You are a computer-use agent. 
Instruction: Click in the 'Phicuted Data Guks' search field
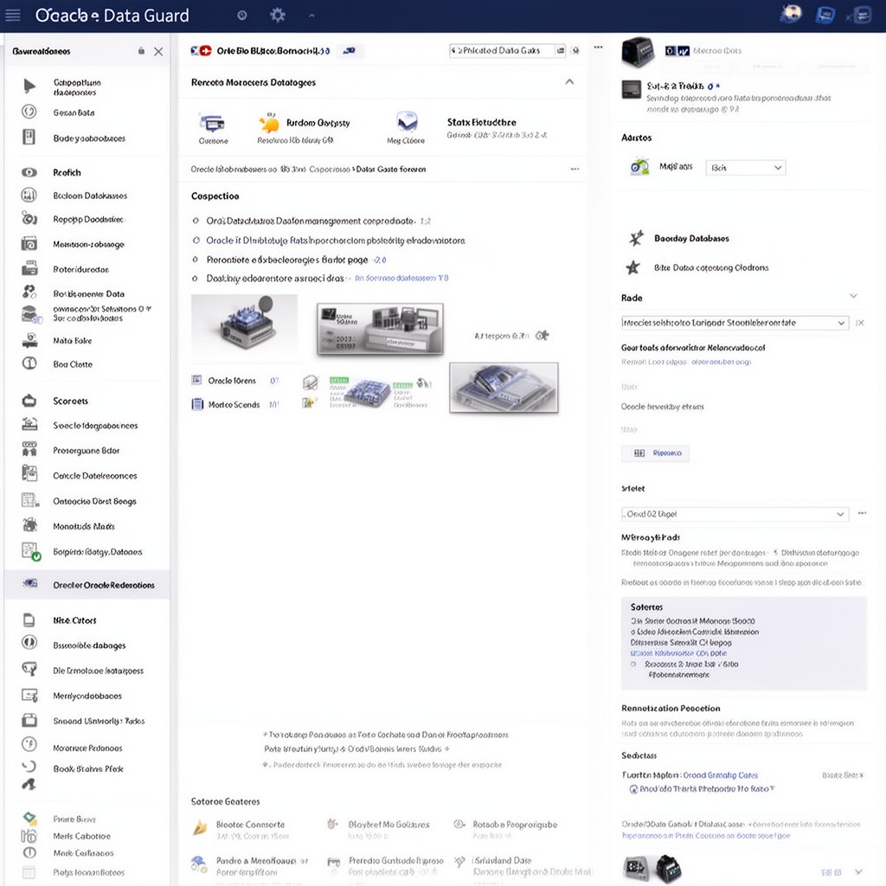coord(501,51)
